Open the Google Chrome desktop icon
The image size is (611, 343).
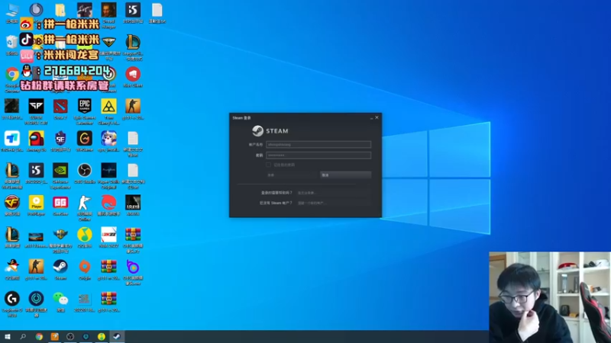pyautogui.click(x=12, y=74)
